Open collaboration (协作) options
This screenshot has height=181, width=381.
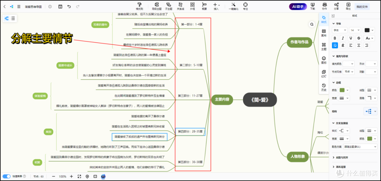tap(325, 6)
